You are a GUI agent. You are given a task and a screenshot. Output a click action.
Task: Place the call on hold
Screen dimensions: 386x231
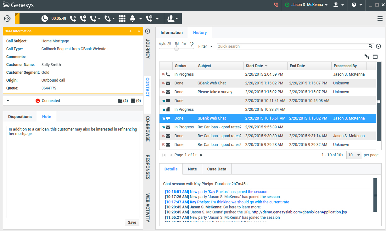pos(83,18)
